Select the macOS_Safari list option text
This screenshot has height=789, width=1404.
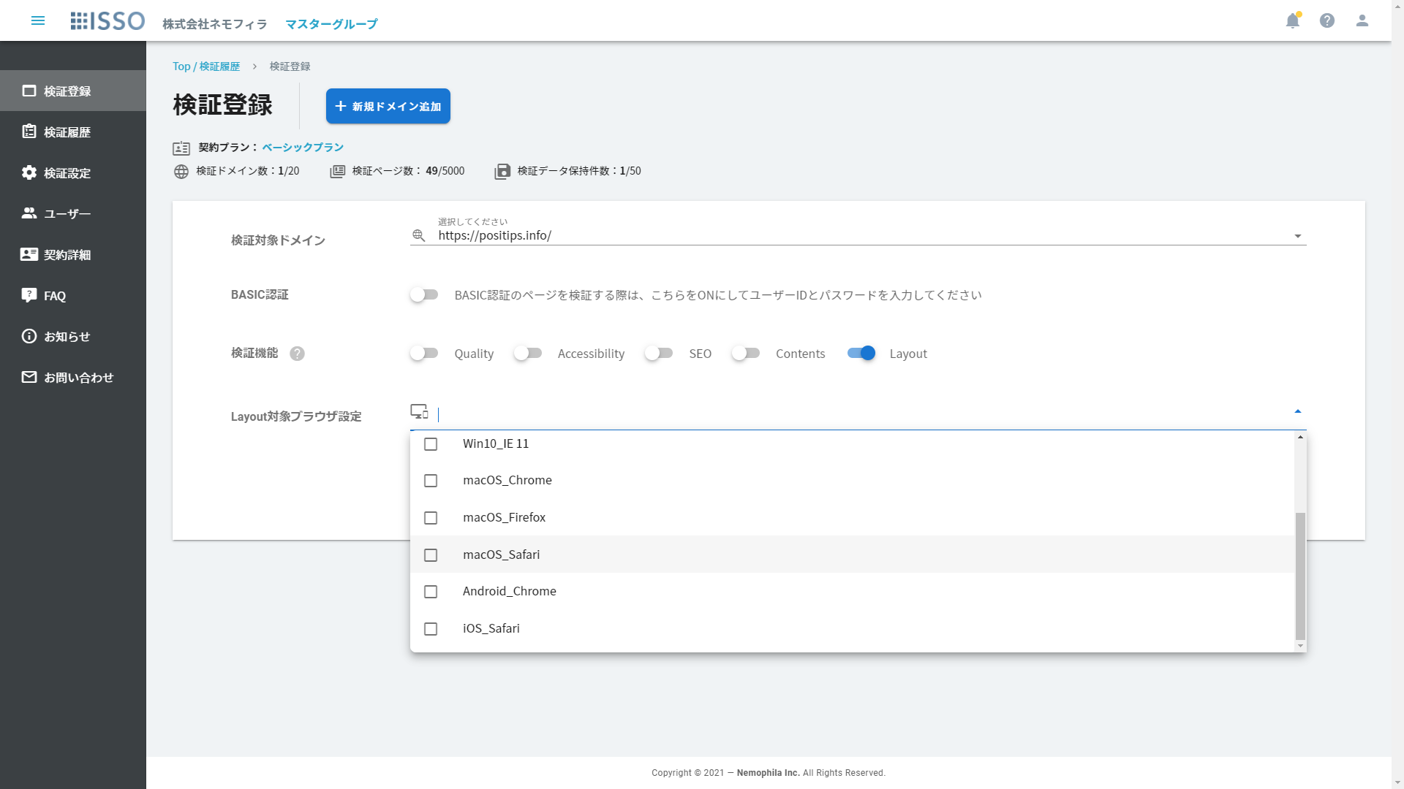502,554
